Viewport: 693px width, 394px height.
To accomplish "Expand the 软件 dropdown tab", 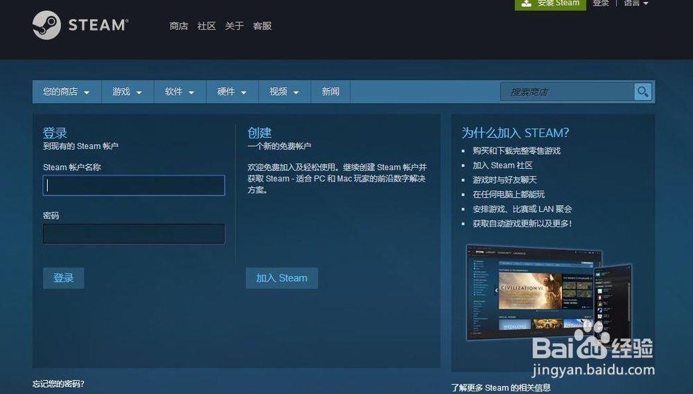I will coord(180,91).
